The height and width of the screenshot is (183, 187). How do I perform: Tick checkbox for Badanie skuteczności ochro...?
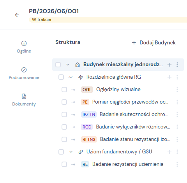tap(64, 114)
